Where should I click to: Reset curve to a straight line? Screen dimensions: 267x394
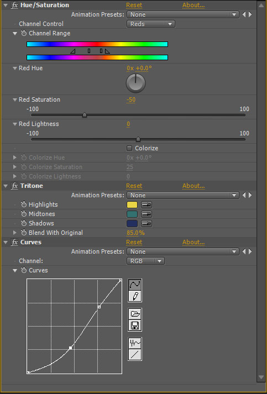[x=135, y=354]
